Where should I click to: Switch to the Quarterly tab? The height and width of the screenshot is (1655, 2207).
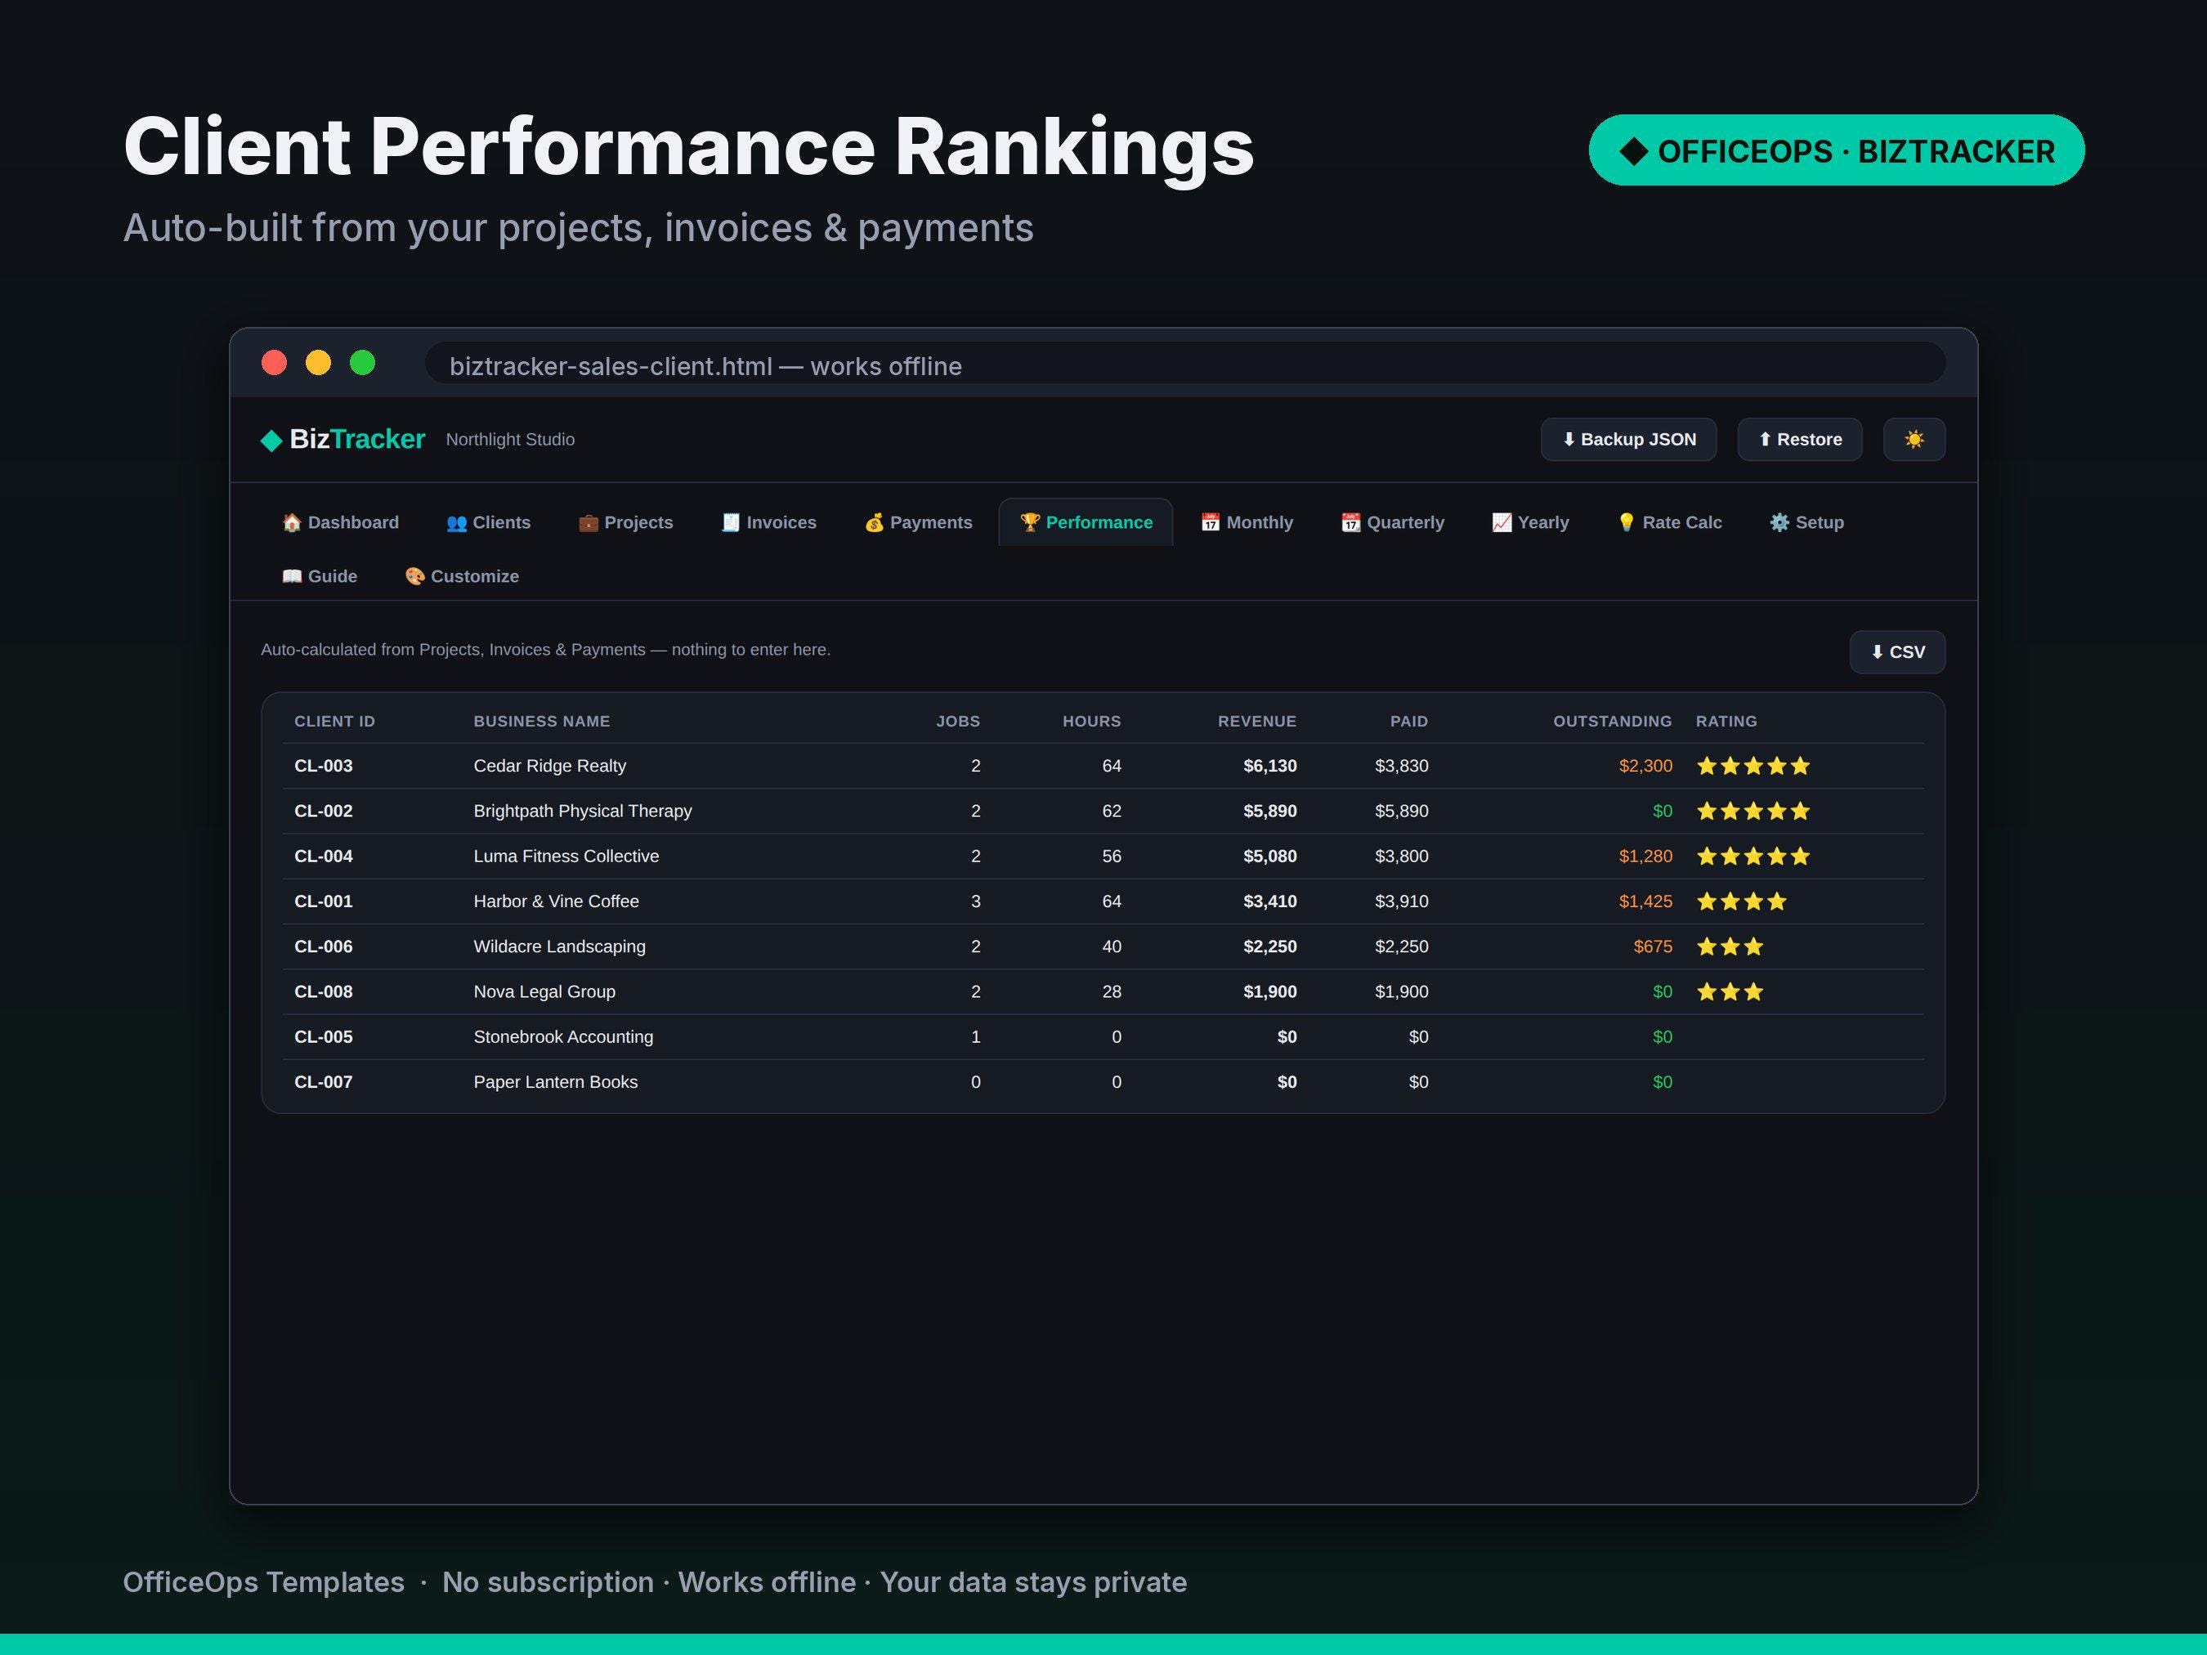(1392, 521)
